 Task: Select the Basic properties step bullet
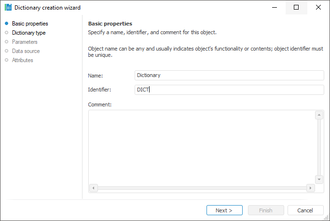(x=6, y=24)
